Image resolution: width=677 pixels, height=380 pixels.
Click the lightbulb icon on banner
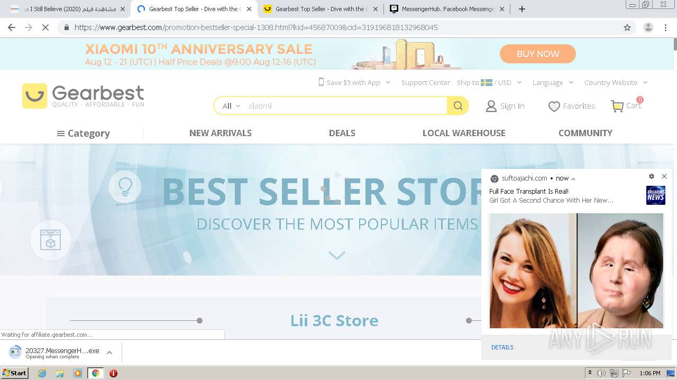pos(125,186)
